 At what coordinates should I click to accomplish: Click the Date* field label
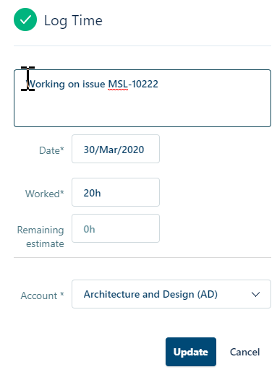coord(51,150)
